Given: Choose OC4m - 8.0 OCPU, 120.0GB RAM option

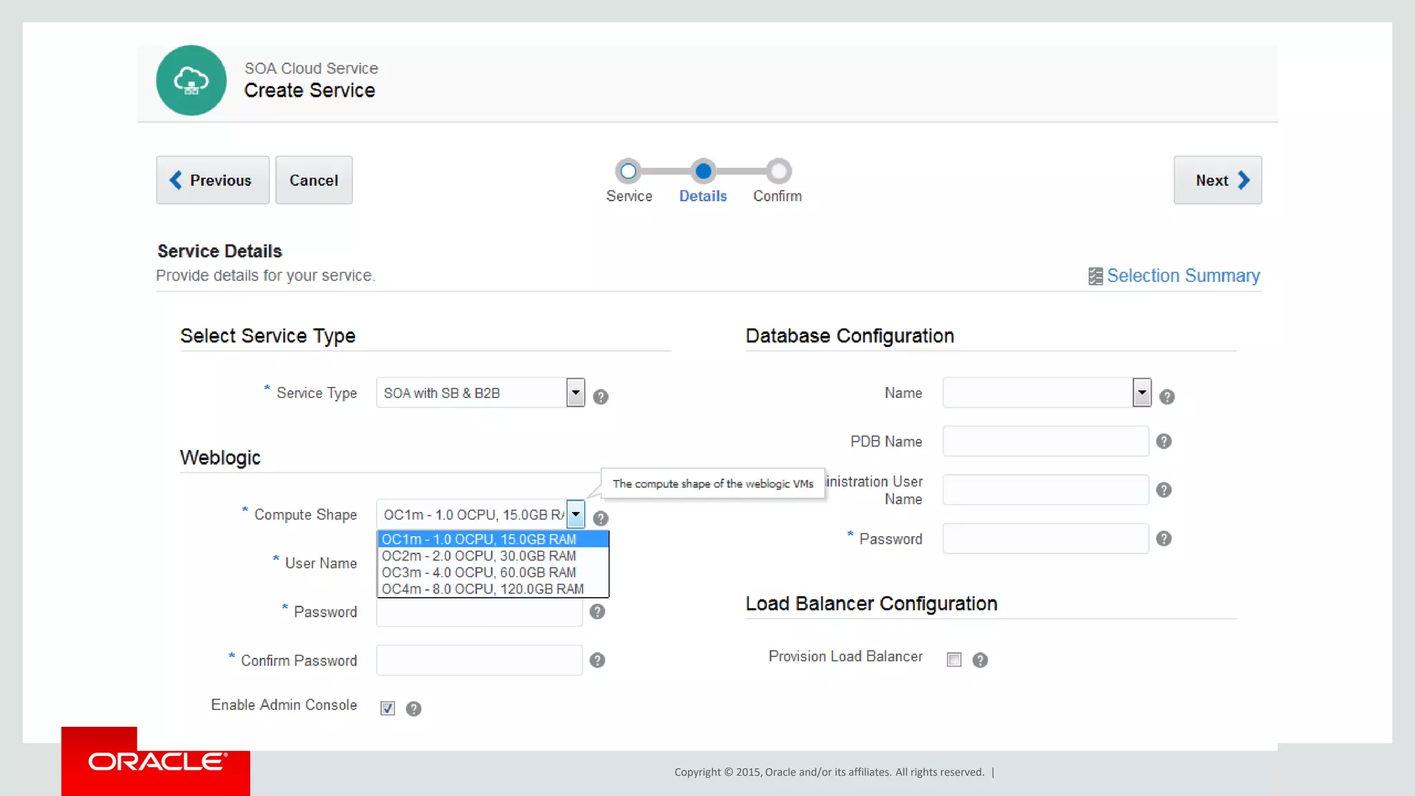Looking at the screenshot, I should click(483, 589).
